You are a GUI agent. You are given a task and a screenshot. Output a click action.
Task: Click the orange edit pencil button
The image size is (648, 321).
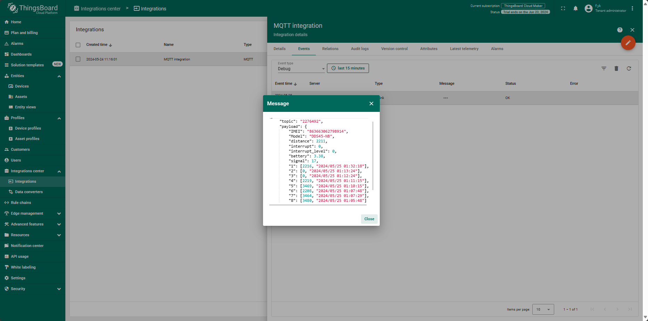point(628,43)
